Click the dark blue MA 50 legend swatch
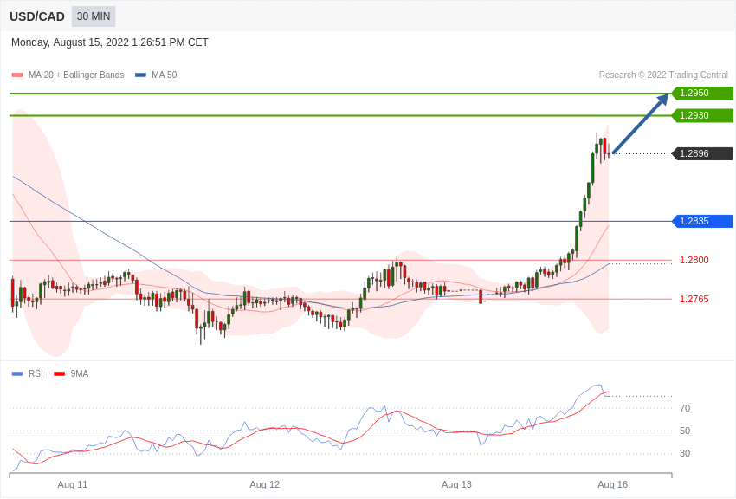736x499 pixels. pos(140,75)
